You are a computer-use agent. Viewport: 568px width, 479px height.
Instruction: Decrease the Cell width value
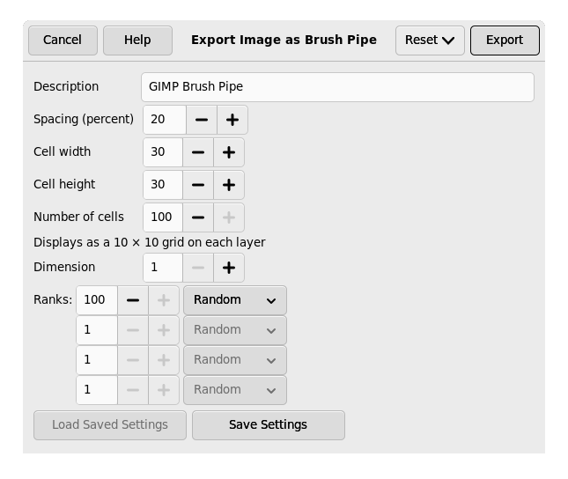198,152
